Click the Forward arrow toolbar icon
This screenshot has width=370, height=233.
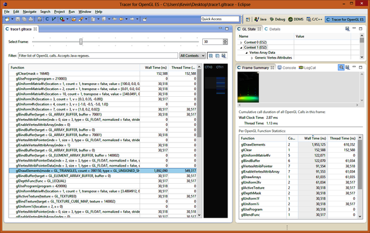[x=132, y=19]
